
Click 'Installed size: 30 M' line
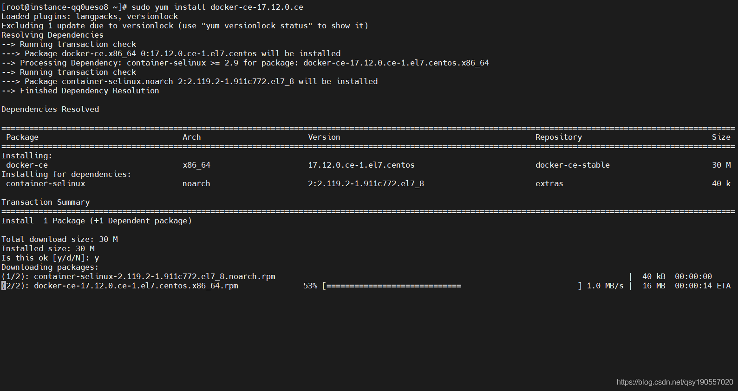coord(48,248)
